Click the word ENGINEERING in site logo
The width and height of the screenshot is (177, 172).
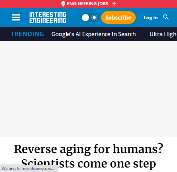[x=48, y=20]
